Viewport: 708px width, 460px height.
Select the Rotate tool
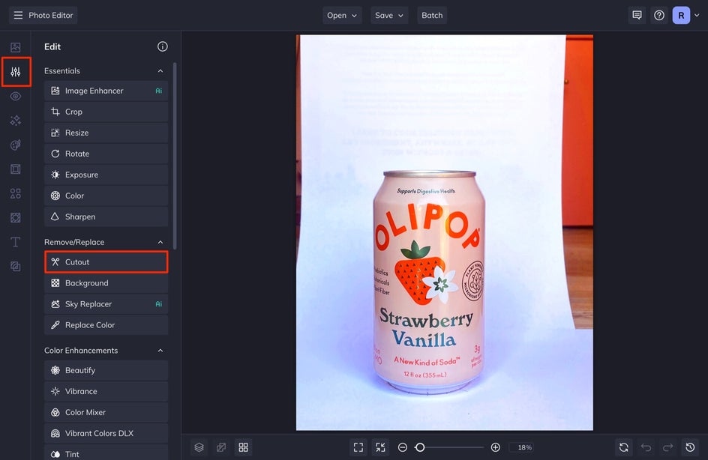click(106, 154)
